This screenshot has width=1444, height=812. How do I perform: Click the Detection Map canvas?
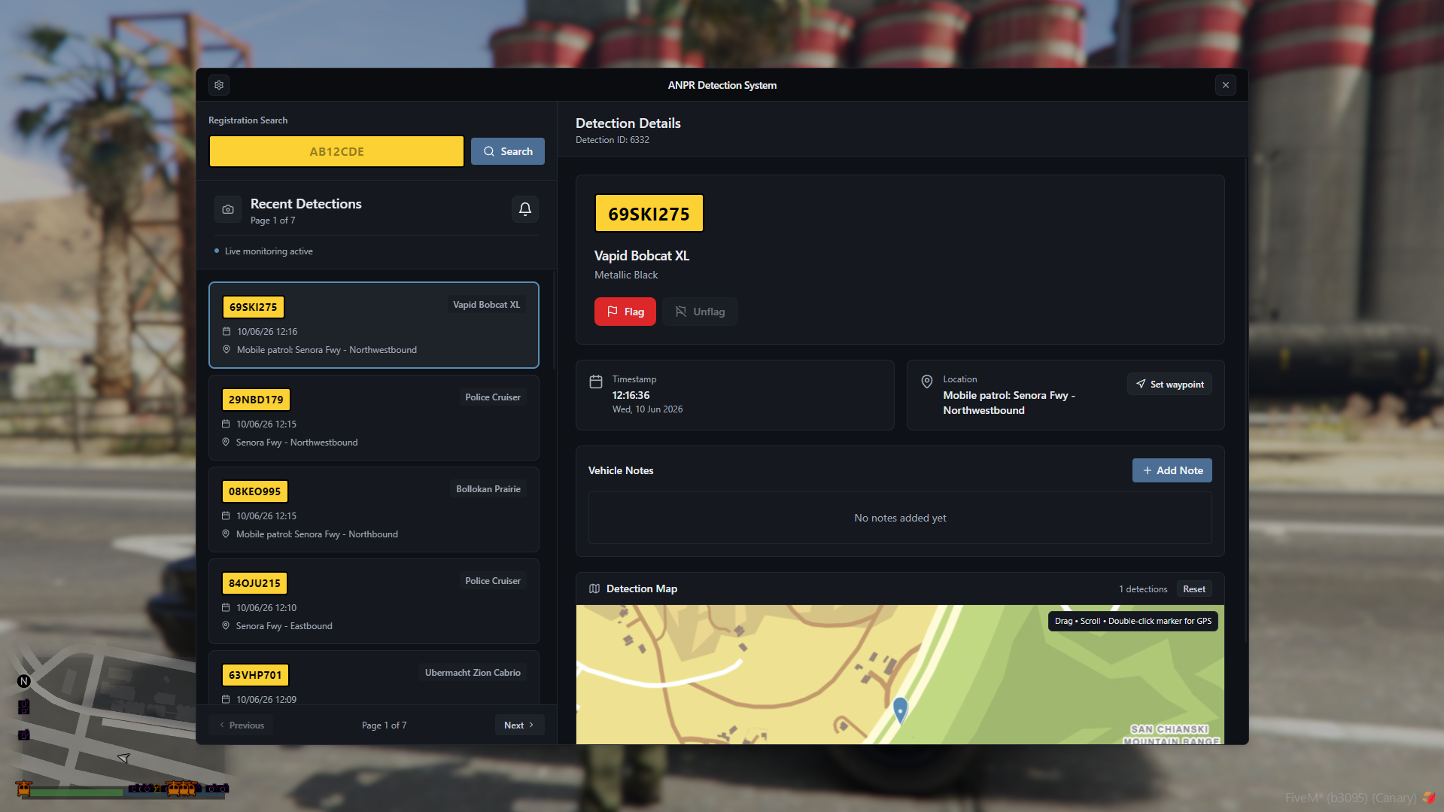[900, 674]
